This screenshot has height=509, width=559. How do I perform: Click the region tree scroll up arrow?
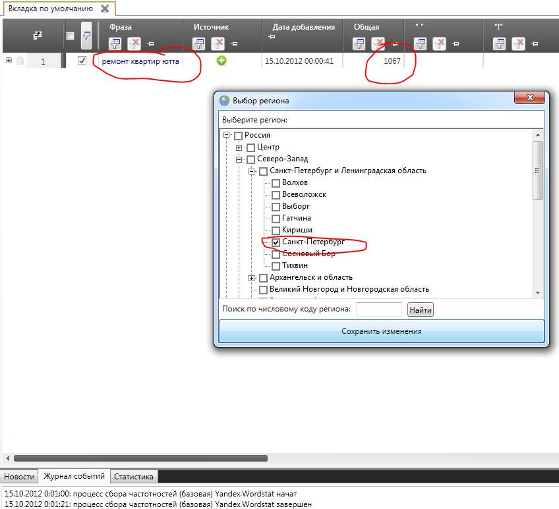[x=538, y=135]
